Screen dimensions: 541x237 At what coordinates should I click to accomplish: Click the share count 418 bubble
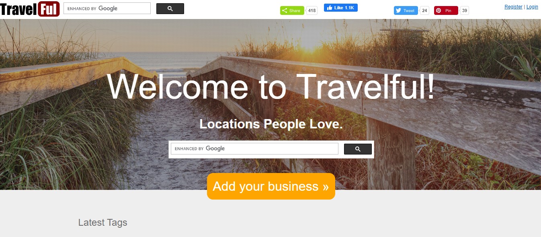tap(312, 10)
